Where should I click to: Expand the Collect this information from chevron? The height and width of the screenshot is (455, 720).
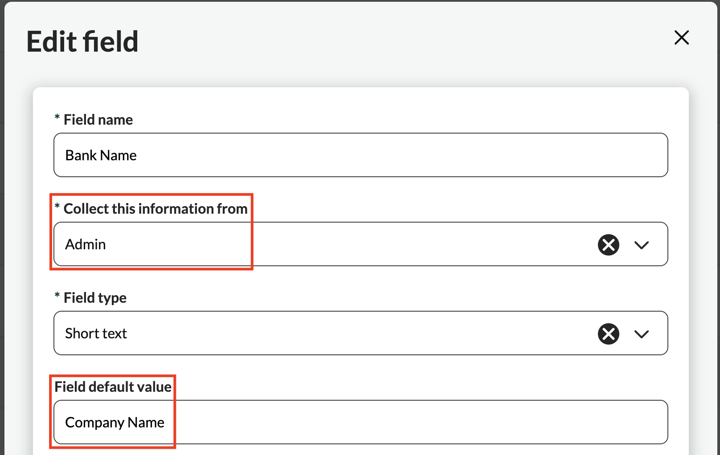coord(641,245)
